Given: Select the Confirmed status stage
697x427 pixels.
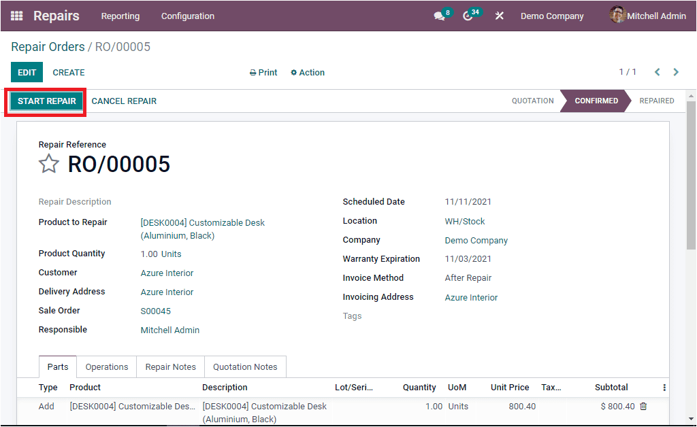Looking at the screenshot, I should [x=596, y=101].
